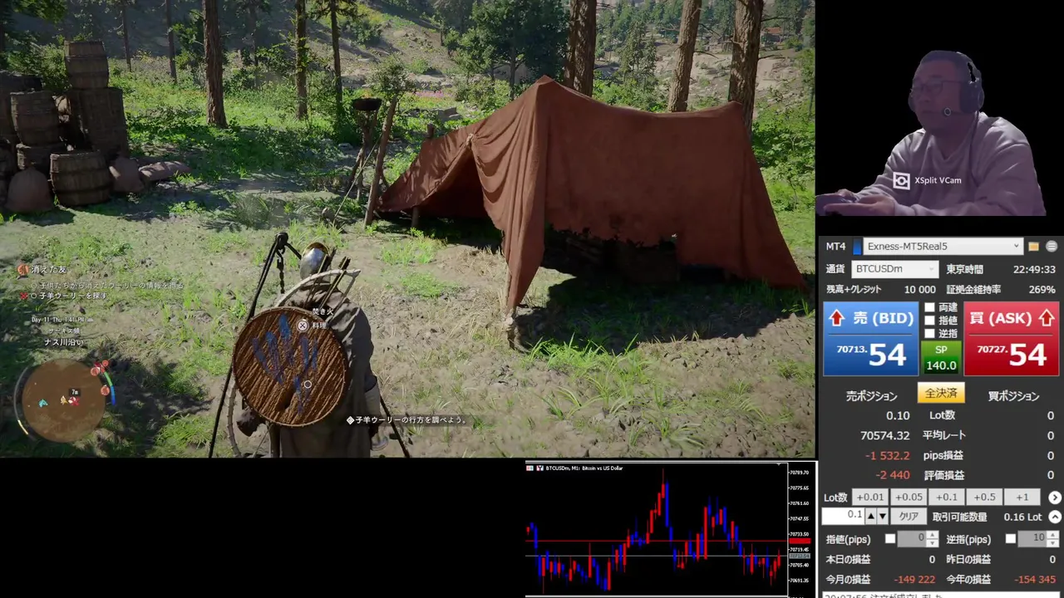Click the red 買 (ASK) buy button

[1011, 339]
